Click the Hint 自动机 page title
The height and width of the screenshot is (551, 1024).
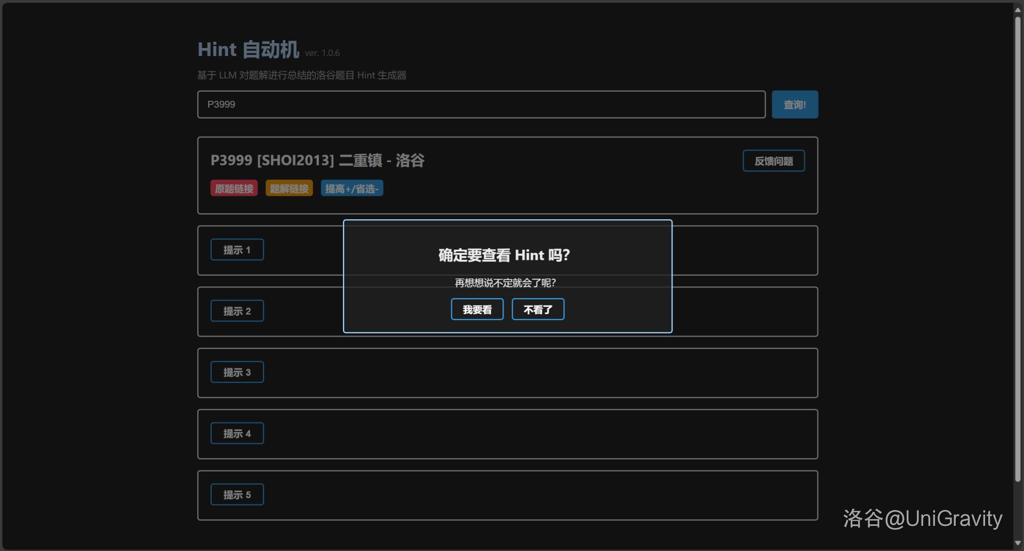tap(248, 50)
